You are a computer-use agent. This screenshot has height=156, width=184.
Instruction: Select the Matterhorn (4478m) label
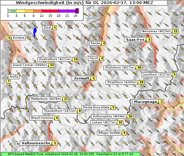click(46, 99)
